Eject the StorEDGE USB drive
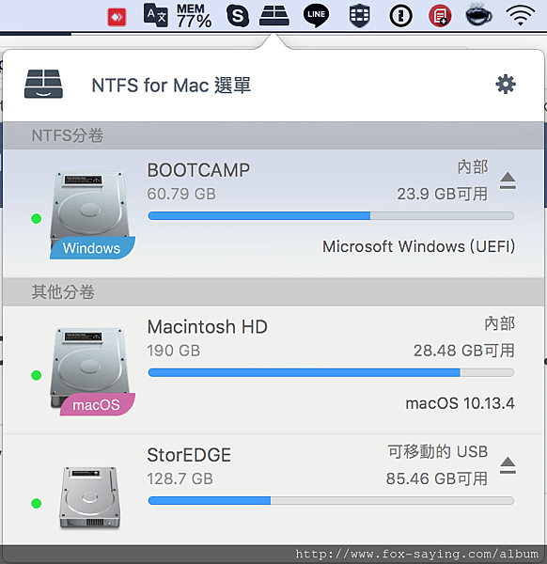The height and width of the screenshot is (564, 547). click(508, 465)
